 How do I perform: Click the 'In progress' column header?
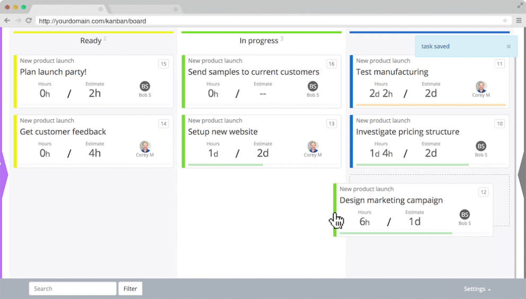(259, 41)
